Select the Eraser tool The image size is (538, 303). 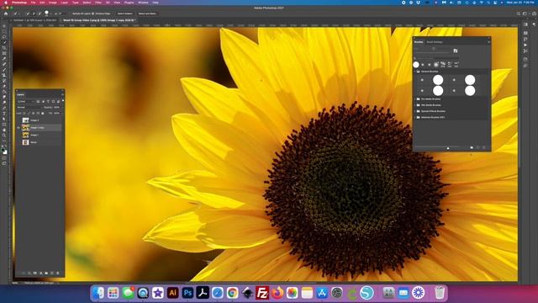pyautogui.click(x=4, y=86)
